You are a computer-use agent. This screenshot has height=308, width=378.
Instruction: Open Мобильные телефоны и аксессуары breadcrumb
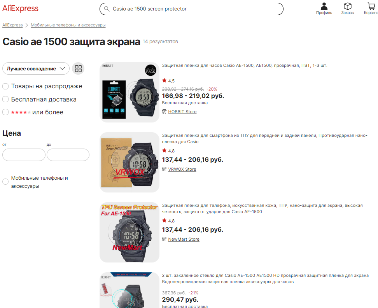pyautogui.click(x=68, y=25)
